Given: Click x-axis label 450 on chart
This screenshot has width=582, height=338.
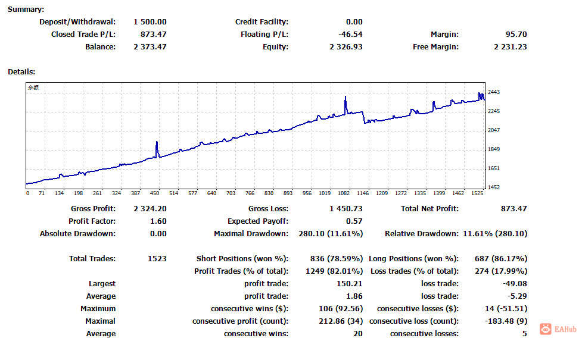Looking at the screenshot, I should [154, 193].
